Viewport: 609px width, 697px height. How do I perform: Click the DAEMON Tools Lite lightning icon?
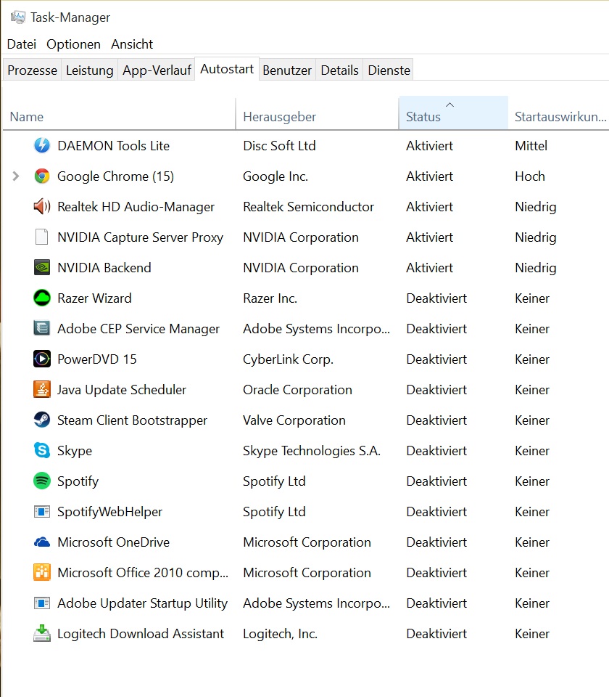point(42,145)
